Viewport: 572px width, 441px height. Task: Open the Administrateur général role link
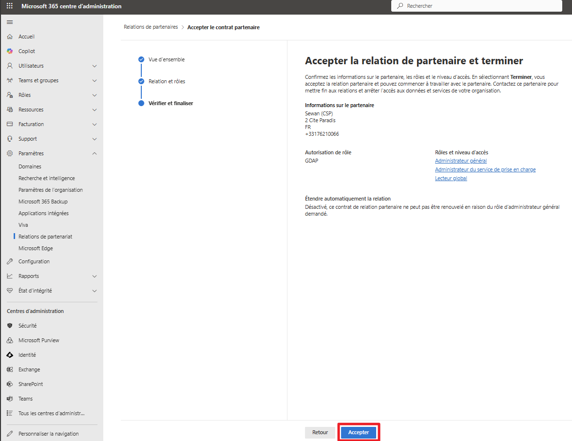[x=461, y=161]
